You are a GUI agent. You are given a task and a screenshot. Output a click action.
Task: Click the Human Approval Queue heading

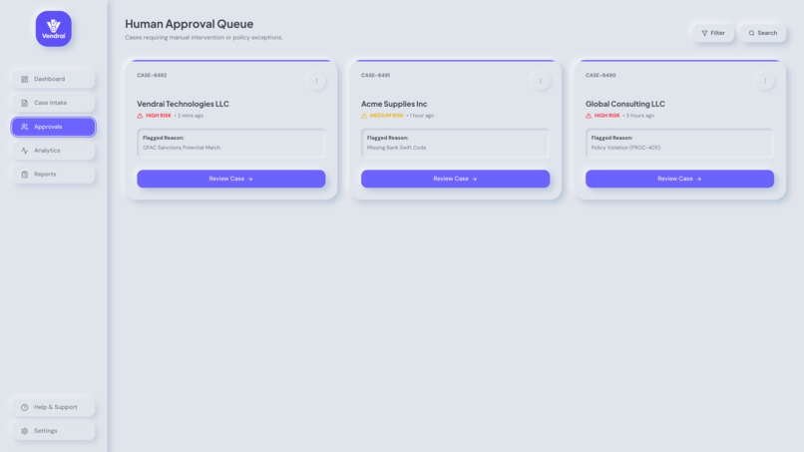tap(190, 24)
